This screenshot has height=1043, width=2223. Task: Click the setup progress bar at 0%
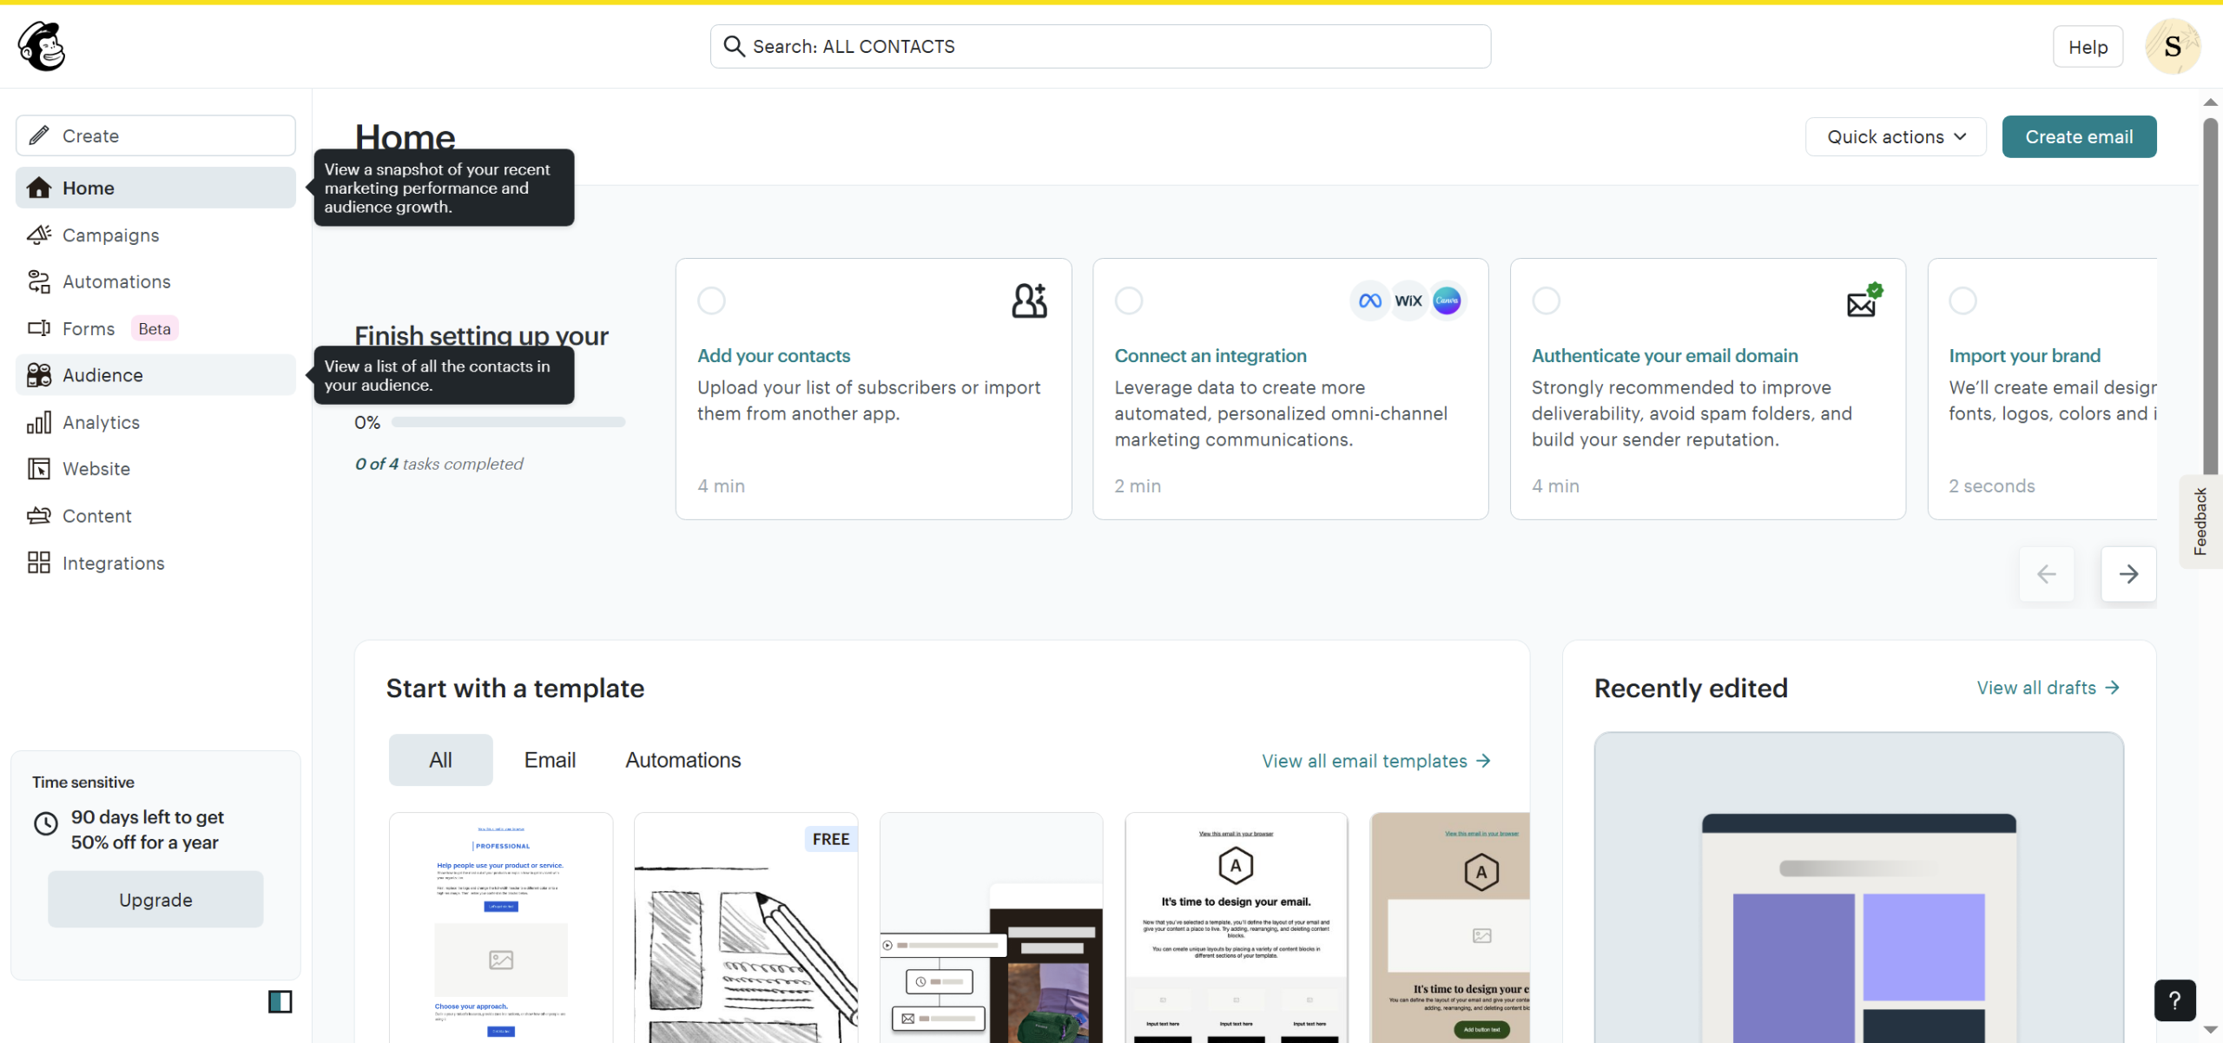(x=508, y=422)
